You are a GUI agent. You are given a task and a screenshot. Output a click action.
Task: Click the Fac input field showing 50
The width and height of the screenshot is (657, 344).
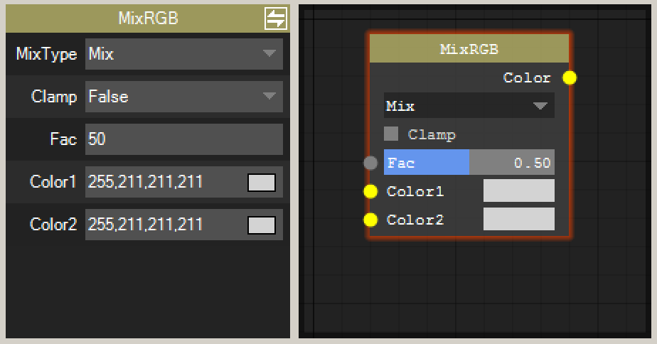coord(183,139)
